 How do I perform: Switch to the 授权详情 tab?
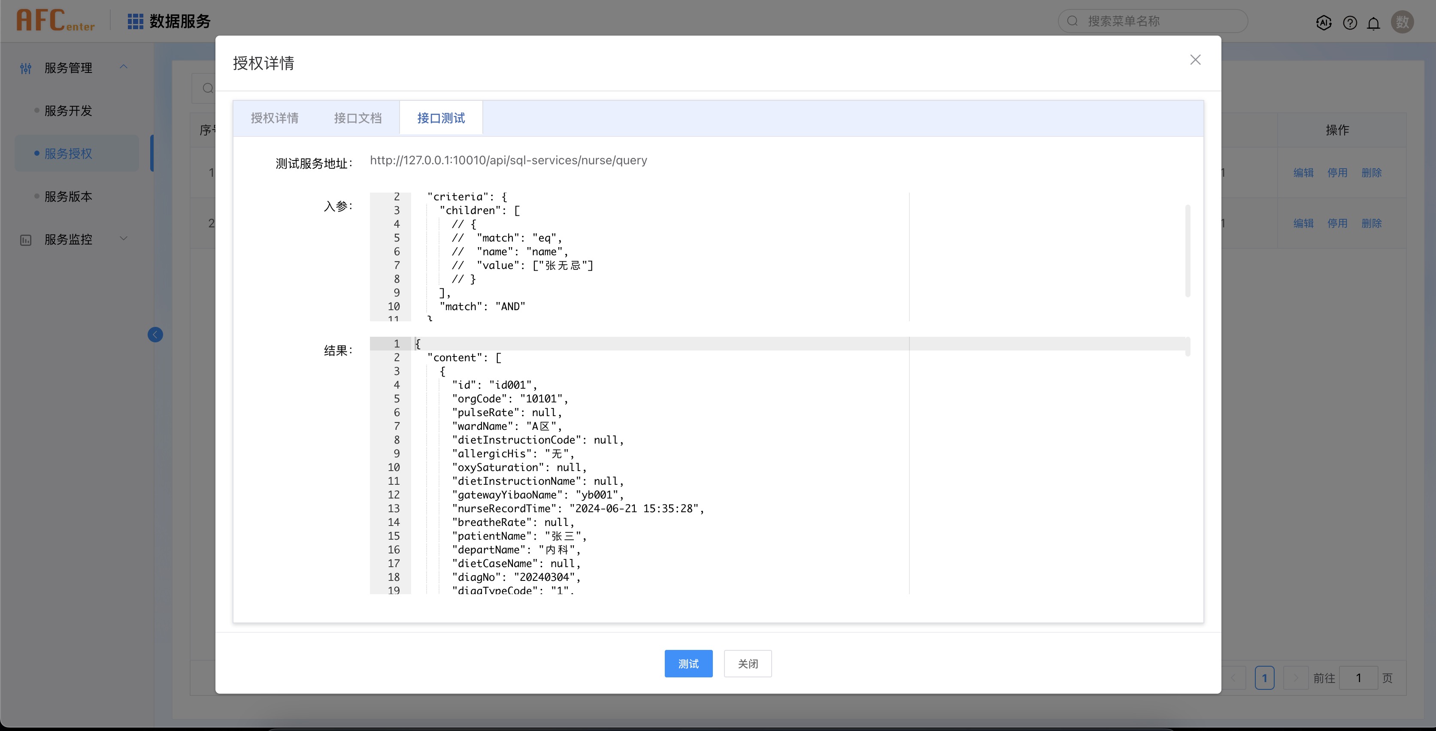274,118
